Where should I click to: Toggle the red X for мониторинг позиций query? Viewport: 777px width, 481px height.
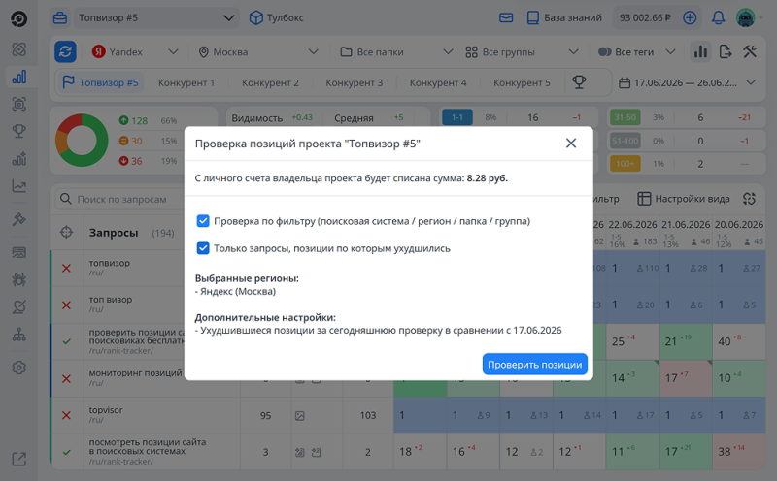66,378
